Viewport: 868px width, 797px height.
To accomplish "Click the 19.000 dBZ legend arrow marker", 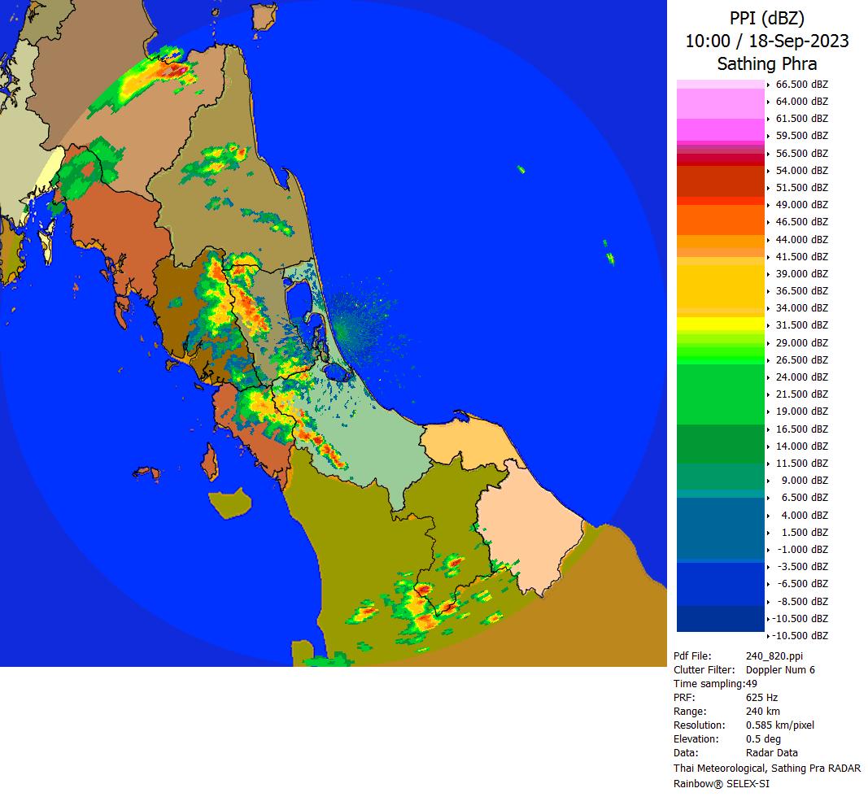I will [769, 412].
